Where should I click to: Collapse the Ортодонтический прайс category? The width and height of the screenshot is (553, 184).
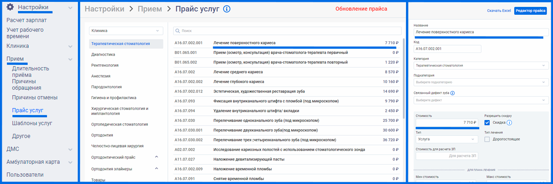pos(156,157)
